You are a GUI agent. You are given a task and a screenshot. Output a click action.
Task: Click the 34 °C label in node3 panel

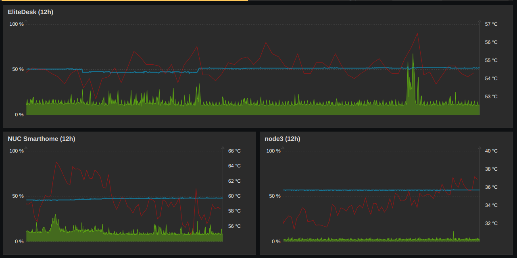pyautogui.click(x=491, y=205)
